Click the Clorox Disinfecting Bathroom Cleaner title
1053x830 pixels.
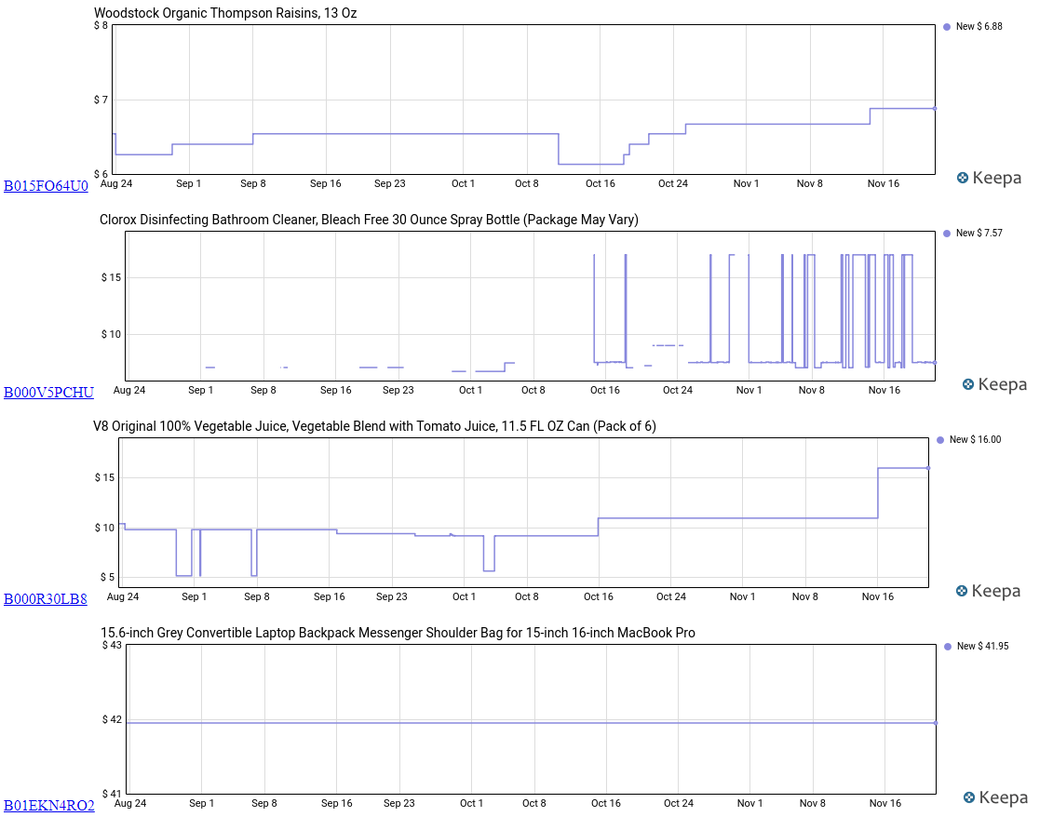369,221
